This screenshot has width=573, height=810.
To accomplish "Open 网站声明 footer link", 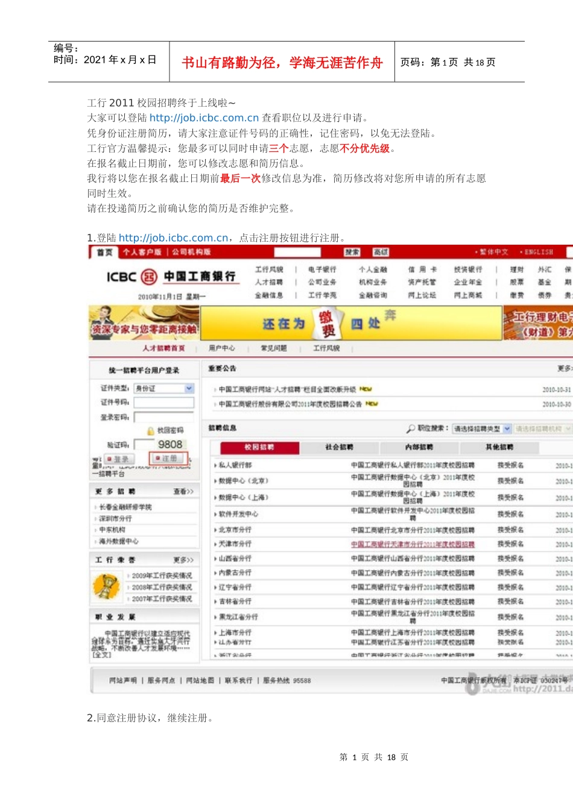I will (123, 680).
